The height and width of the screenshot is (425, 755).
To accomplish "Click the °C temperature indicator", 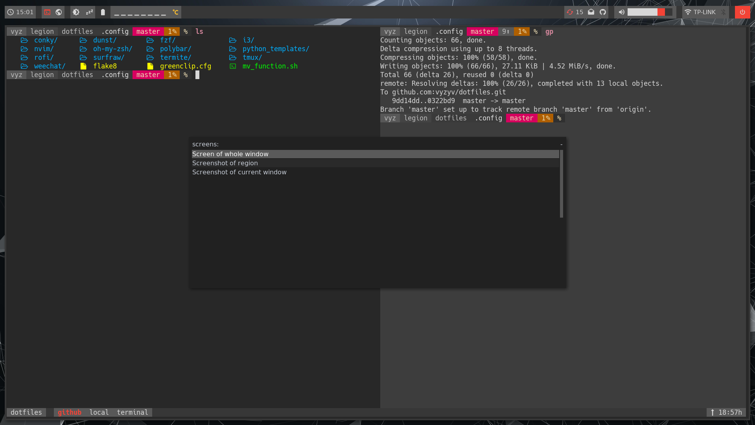I will pyautogui.click(x=175, y=12).
